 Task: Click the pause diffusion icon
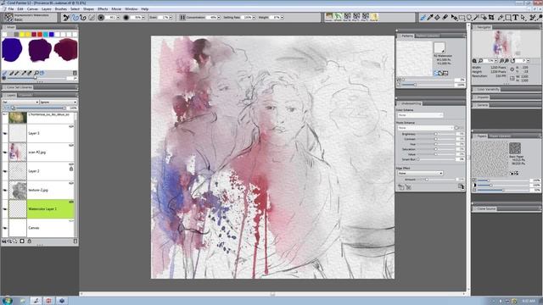click(182, 17)
